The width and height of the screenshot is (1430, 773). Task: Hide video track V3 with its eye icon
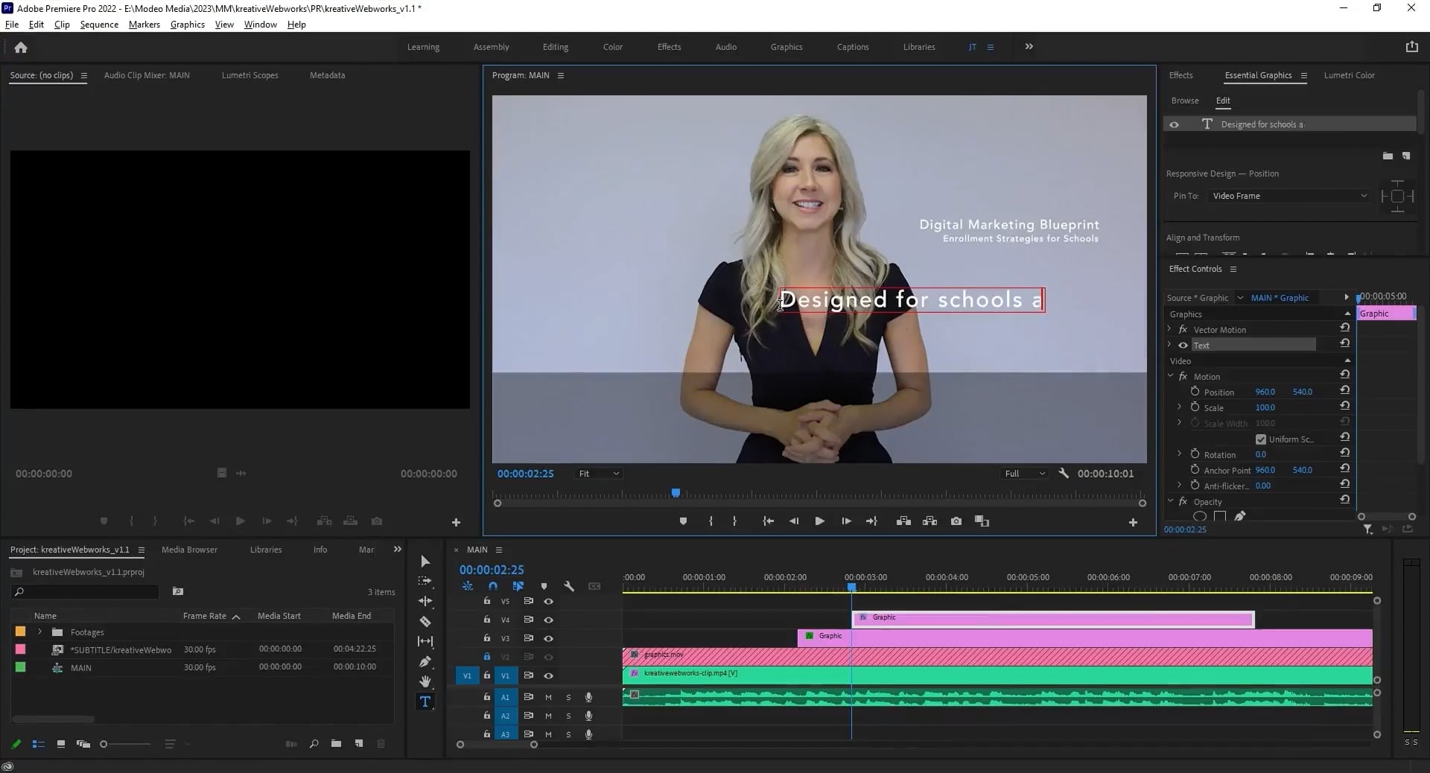point(549,638)
